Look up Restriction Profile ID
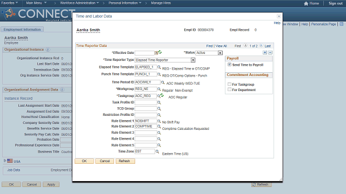The height and width of the screenshot is (194, 346). 159,115
